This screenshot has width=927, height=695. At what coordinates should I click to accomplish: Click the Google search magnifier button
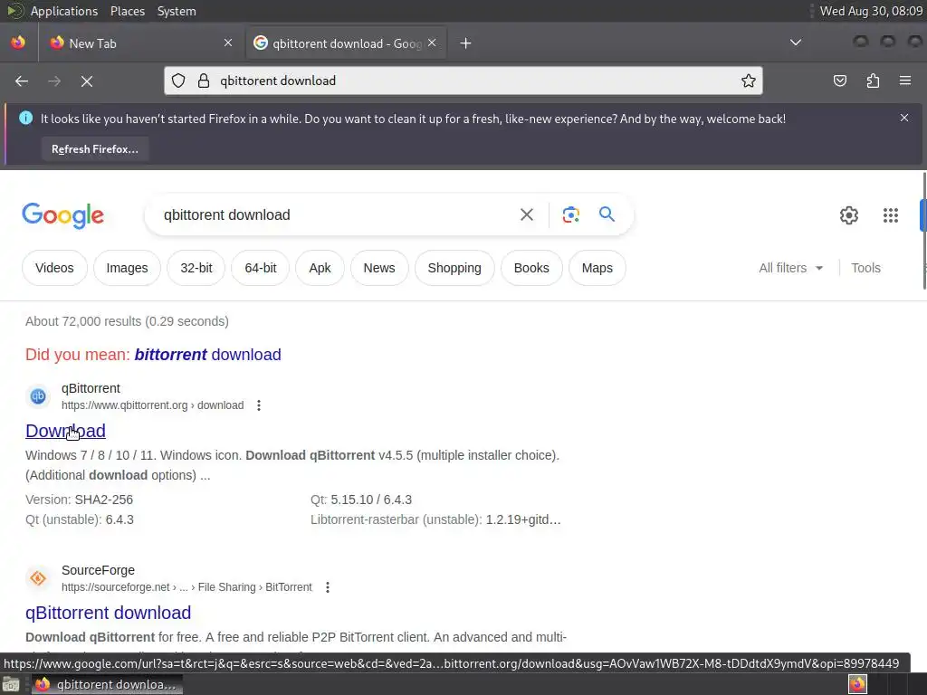point(607,214)
